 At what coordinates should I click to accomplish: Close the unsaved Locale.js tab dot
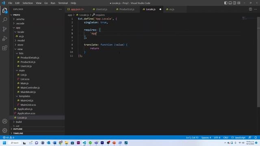pos(160,9)
